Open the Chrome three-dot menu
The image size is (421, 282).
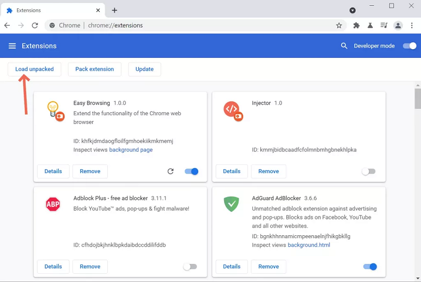point(412,25)
